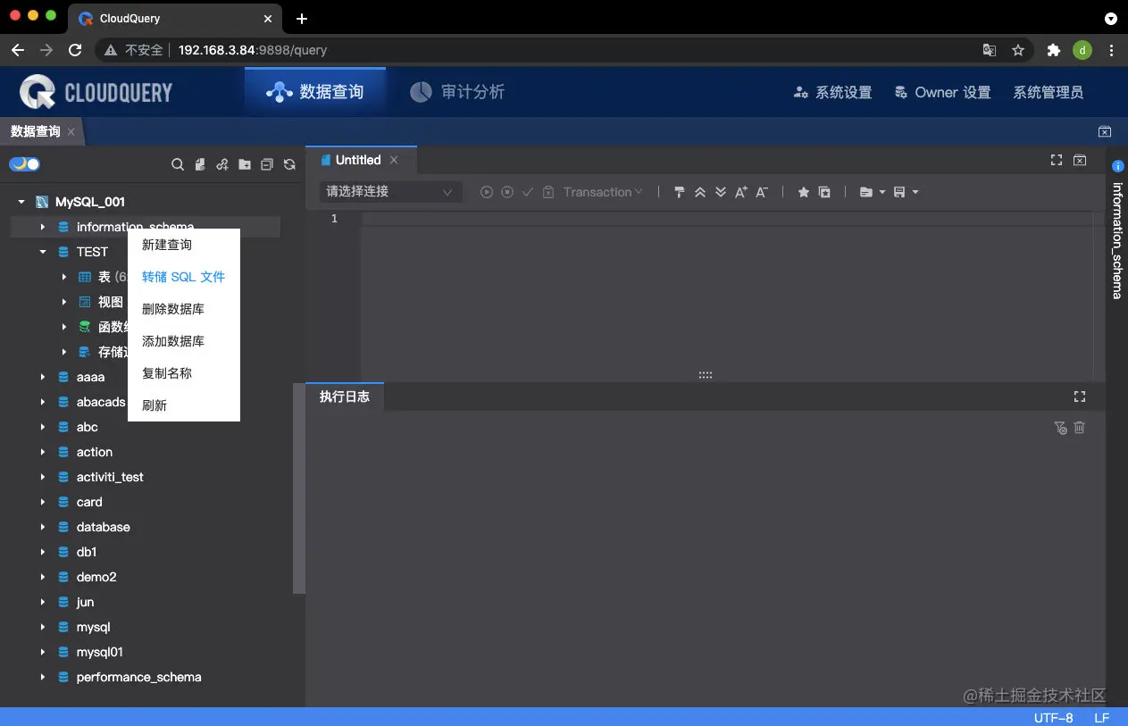Open the 请选择连接 connection selector
Viewport: 1128px width, 726px height.
(390, 192)
